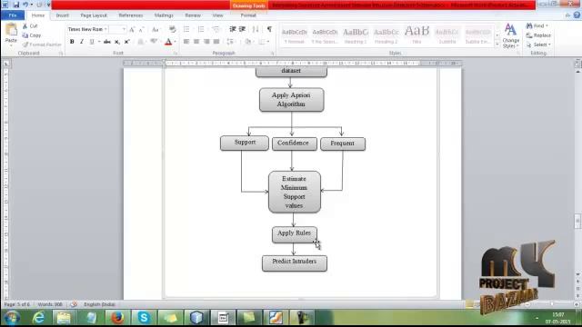Click the Numbering list icon
The height and width of the screenshot is (327, 582).
pos(201,29)
